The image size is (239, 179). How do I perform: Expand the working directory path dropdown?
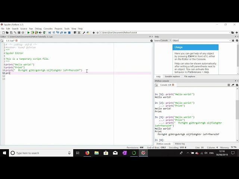click(230, 32)
